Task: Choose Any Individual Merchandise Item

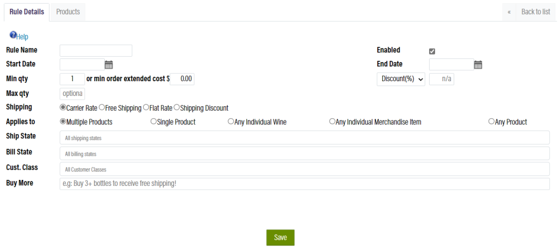Action: (x=332, y=122)
